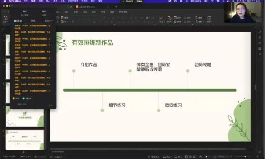Click the zoom slider handle
Image resolution: width=265 pixels, height=159 pixels.
coord(245,157)
